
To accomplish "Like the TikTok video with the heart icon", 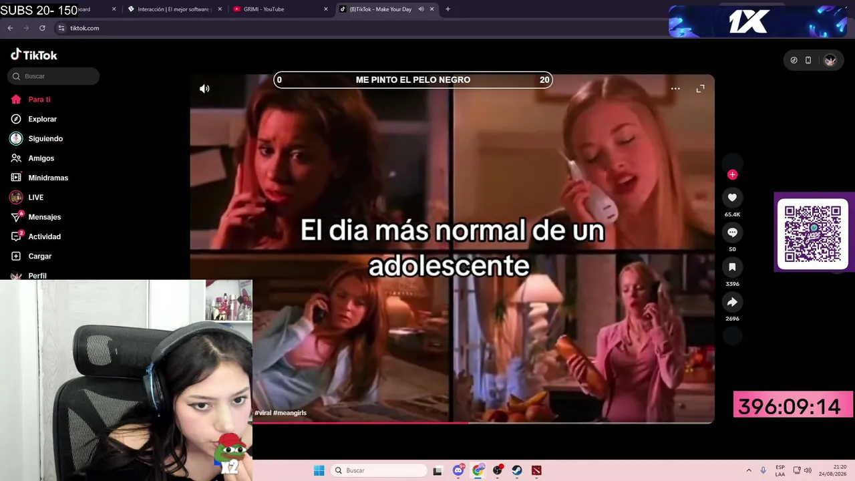I will coord(732,197).
